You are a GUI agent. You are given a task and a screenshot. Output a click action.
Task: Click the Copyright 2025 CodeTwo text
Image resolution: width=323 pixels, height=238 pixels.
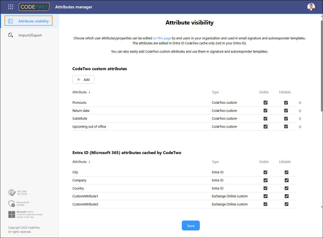tap(24, 228)
